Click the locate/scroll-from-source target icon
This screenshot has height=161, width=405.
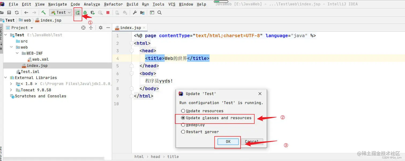tap(83, 28)
